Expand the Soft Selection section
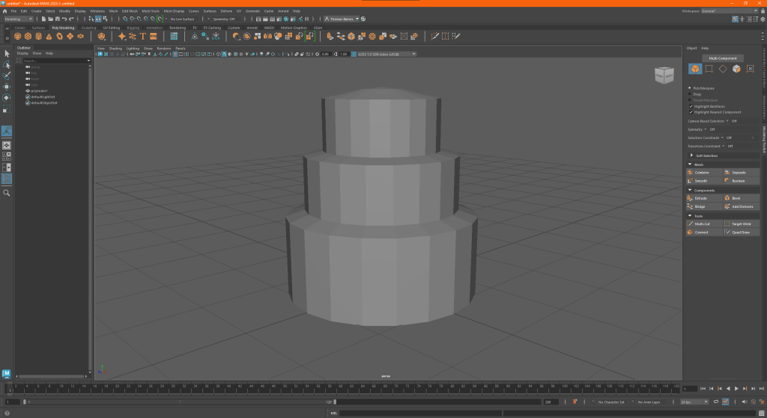767x418 pixels. [706, 156]
